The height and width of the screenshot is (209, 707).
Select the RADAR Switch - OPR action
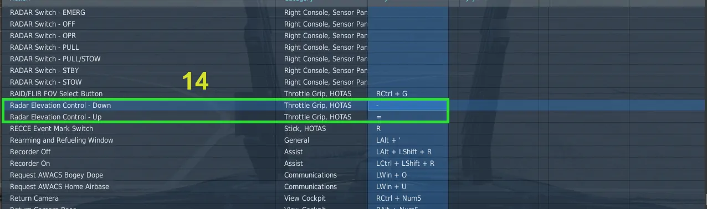coord(43,35)
